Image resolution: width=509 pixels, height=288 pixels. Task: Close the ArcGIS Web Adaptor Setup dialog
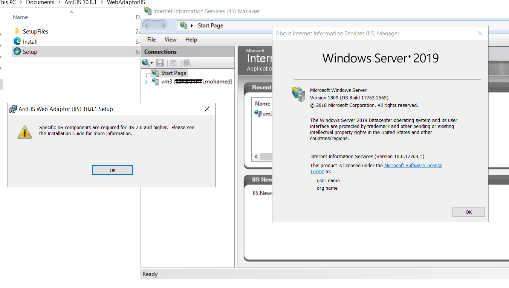(x=207, y=109)
